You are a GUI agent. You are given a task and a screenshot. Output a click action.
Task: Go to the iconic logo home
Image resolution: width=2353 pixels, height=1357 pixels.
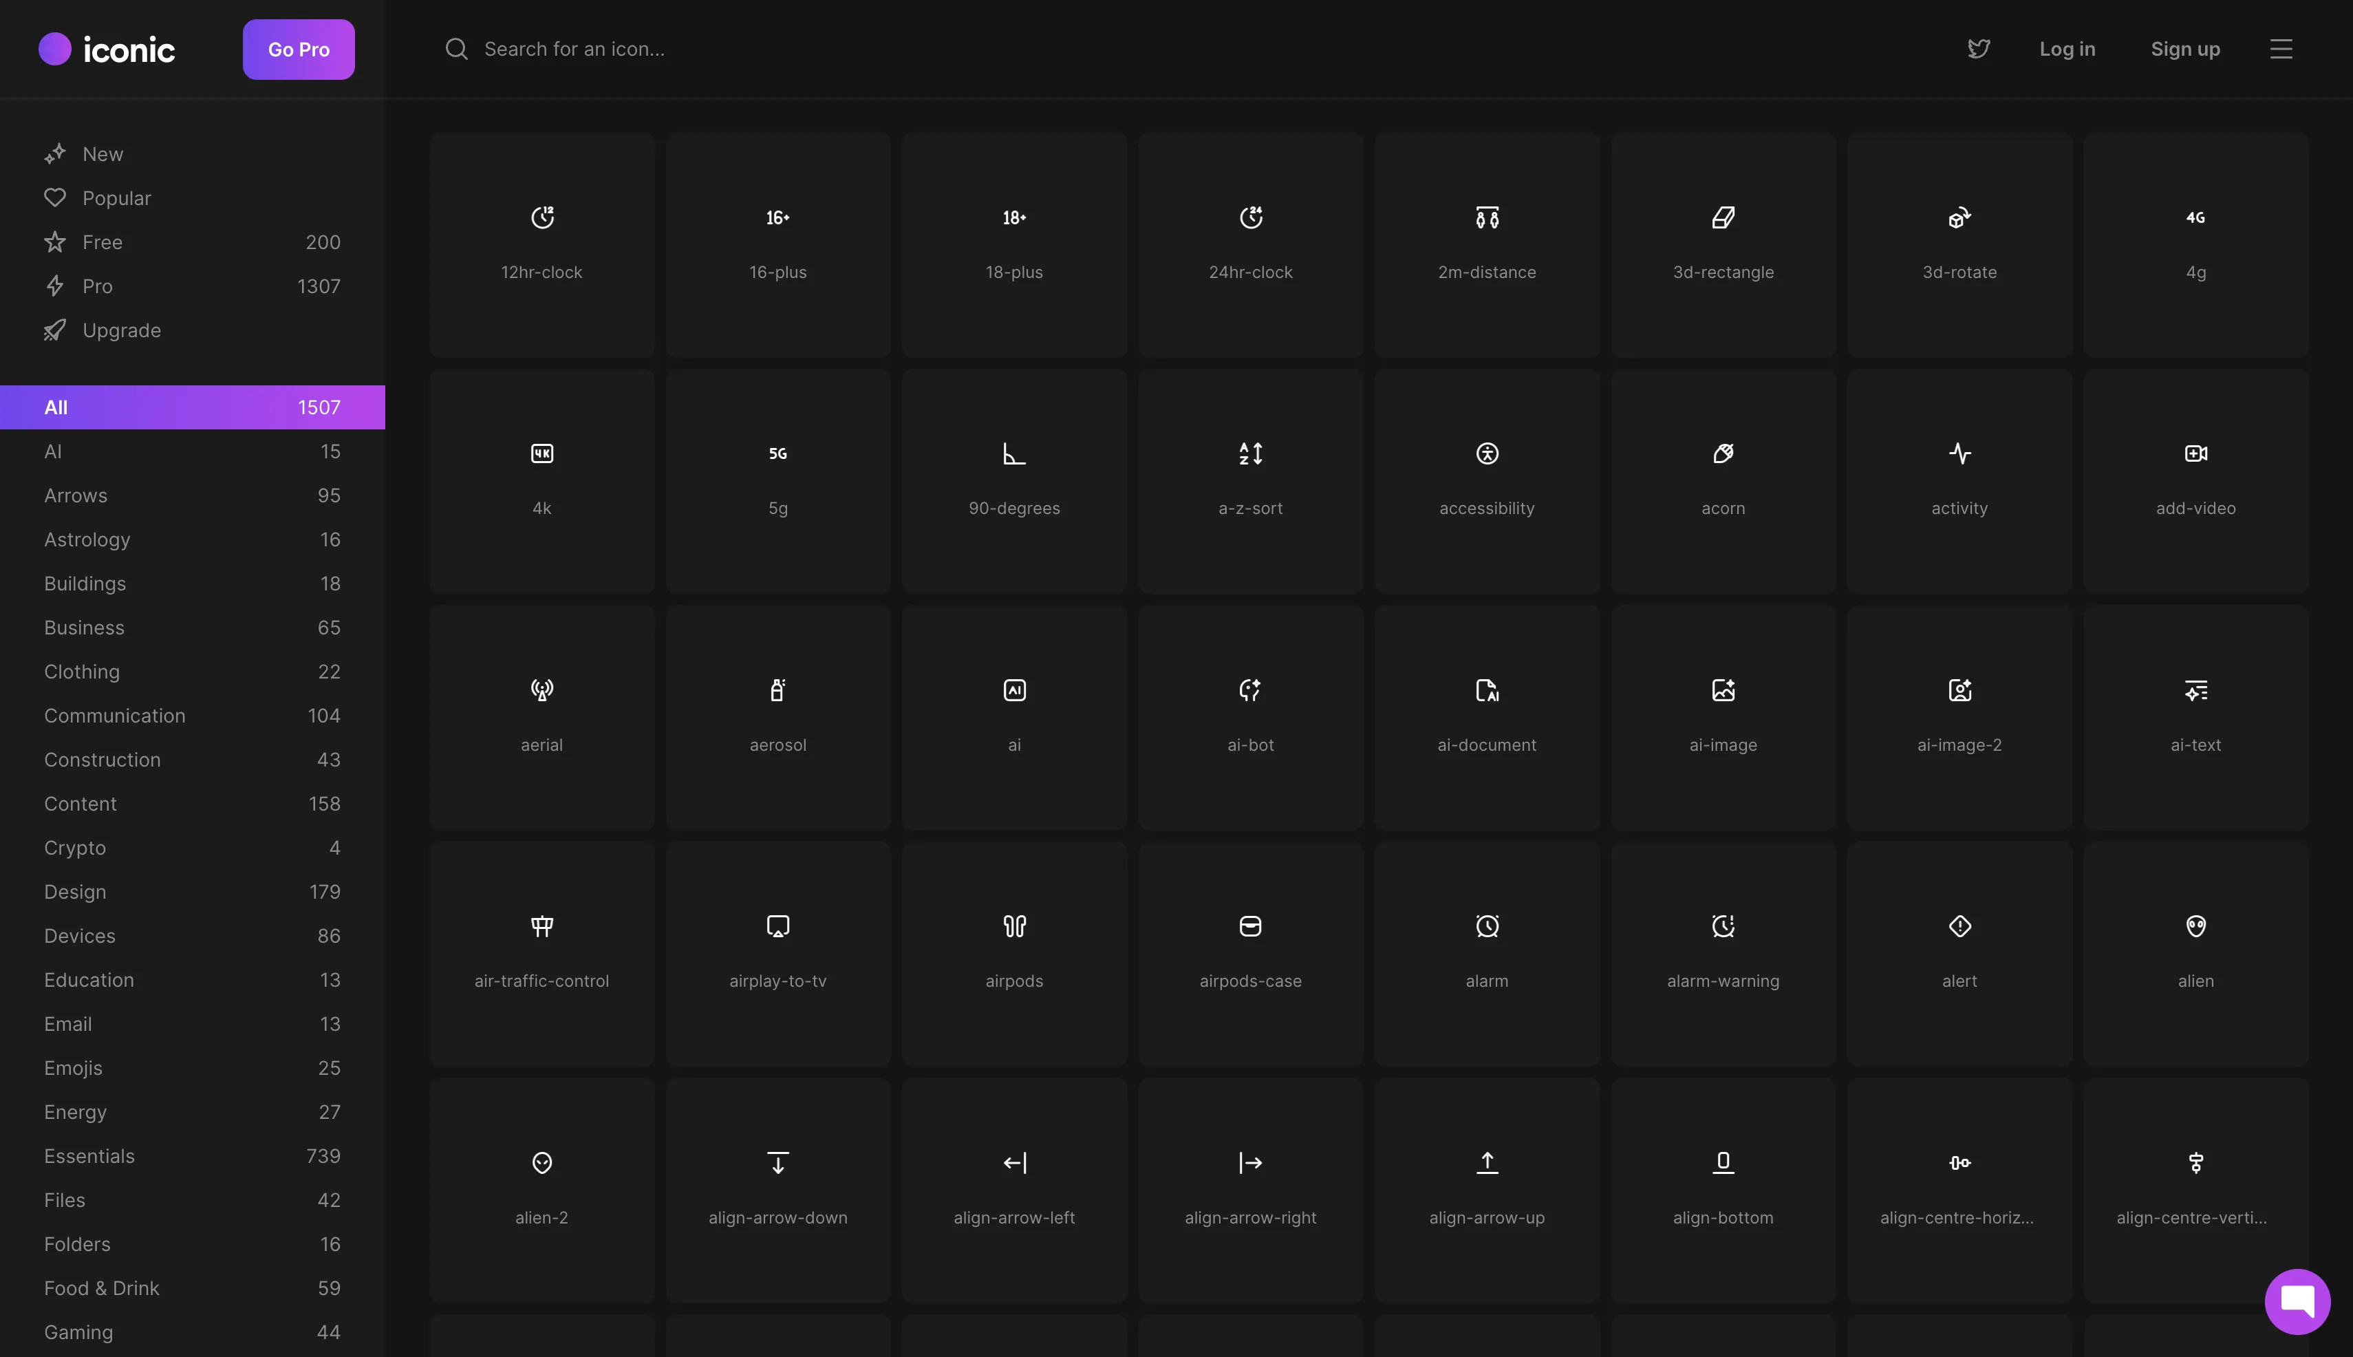[107, 48]
